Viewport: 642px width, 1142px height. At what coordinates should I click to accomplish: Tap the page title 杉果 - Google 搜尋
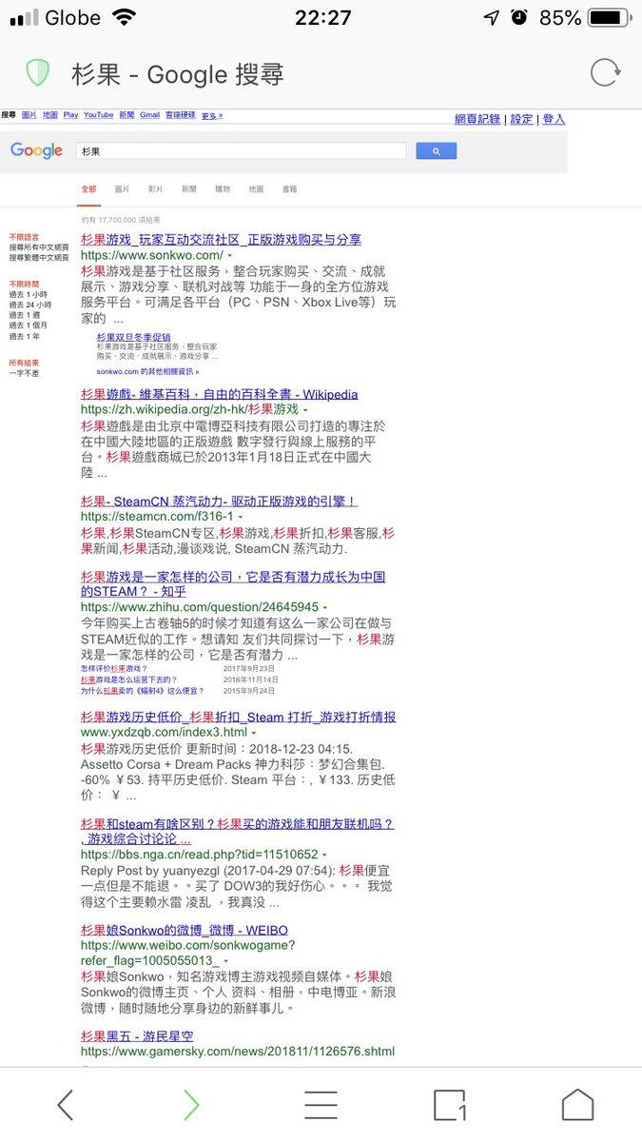point(177,73)
